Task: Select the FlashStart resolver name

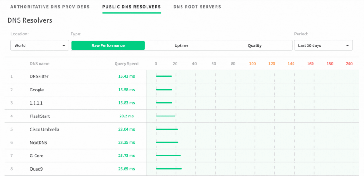Action: 40,116
